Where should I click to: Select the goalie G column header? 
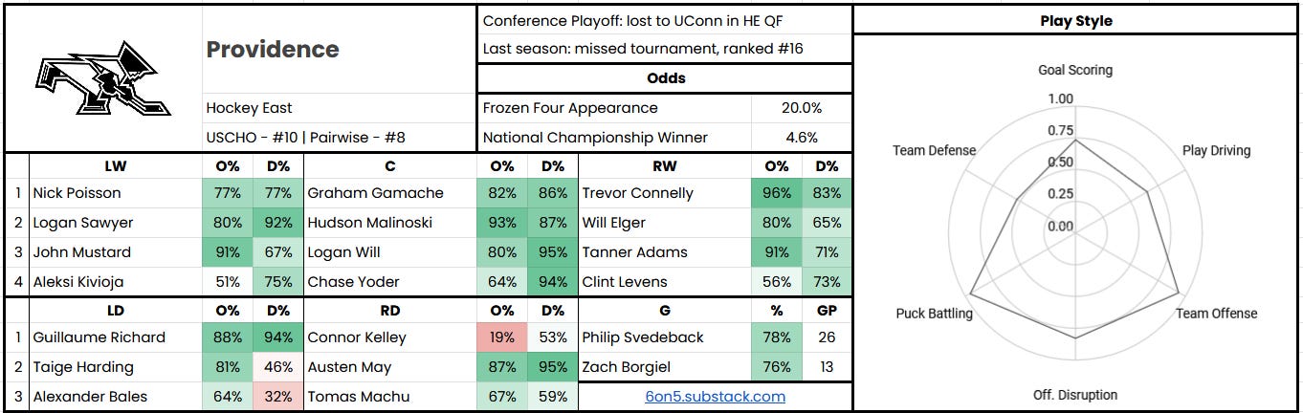(665, 311)
